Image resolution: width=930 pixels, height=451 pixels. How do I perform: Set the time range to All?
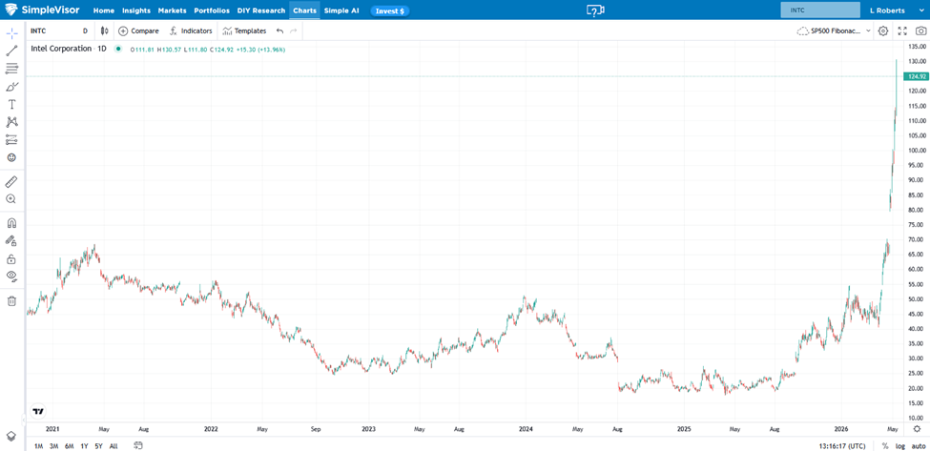pyautogui.click(x=114, y=445)
